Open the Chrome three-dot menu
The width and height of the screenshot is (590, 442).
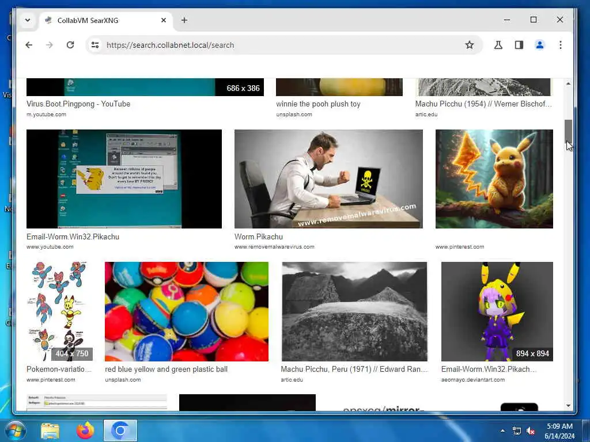(x=560, y=45)
